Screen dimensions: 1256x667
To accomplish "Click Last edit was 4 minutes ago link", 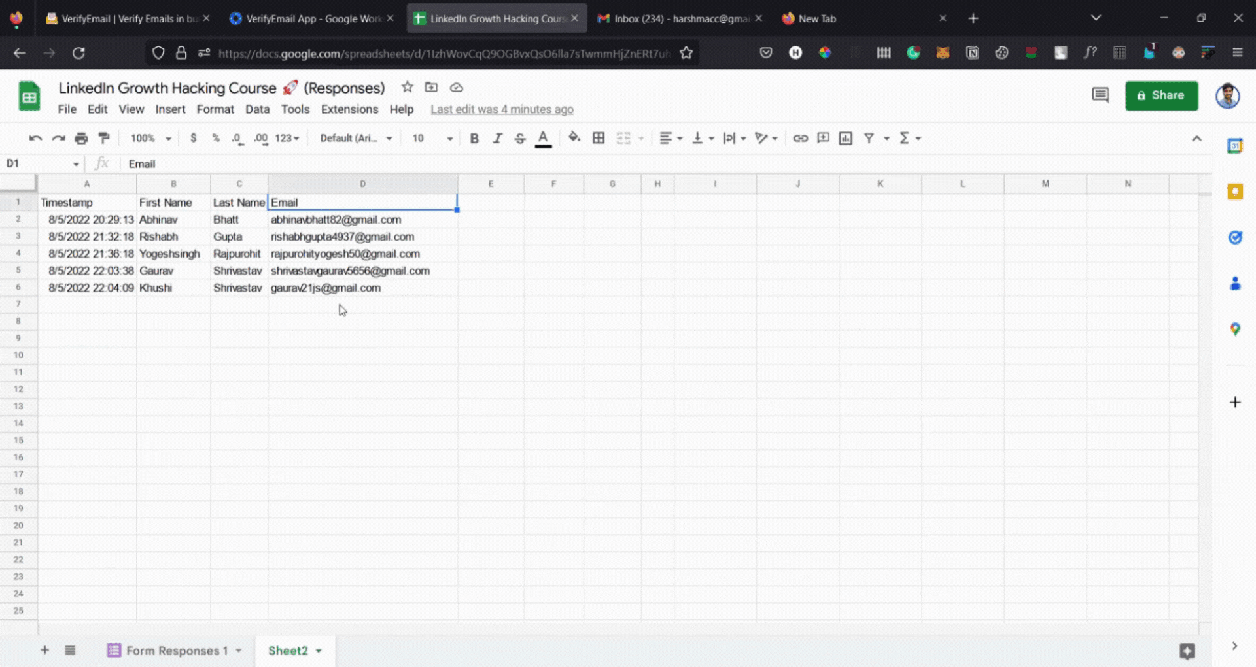I will pos(502,109).
